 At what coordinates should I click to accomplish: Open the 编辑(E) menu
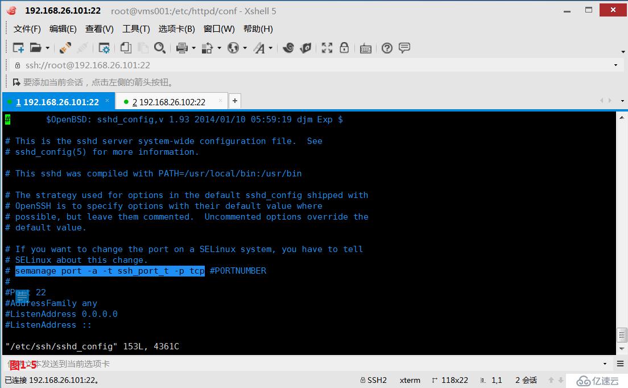(x=63, y=29)
